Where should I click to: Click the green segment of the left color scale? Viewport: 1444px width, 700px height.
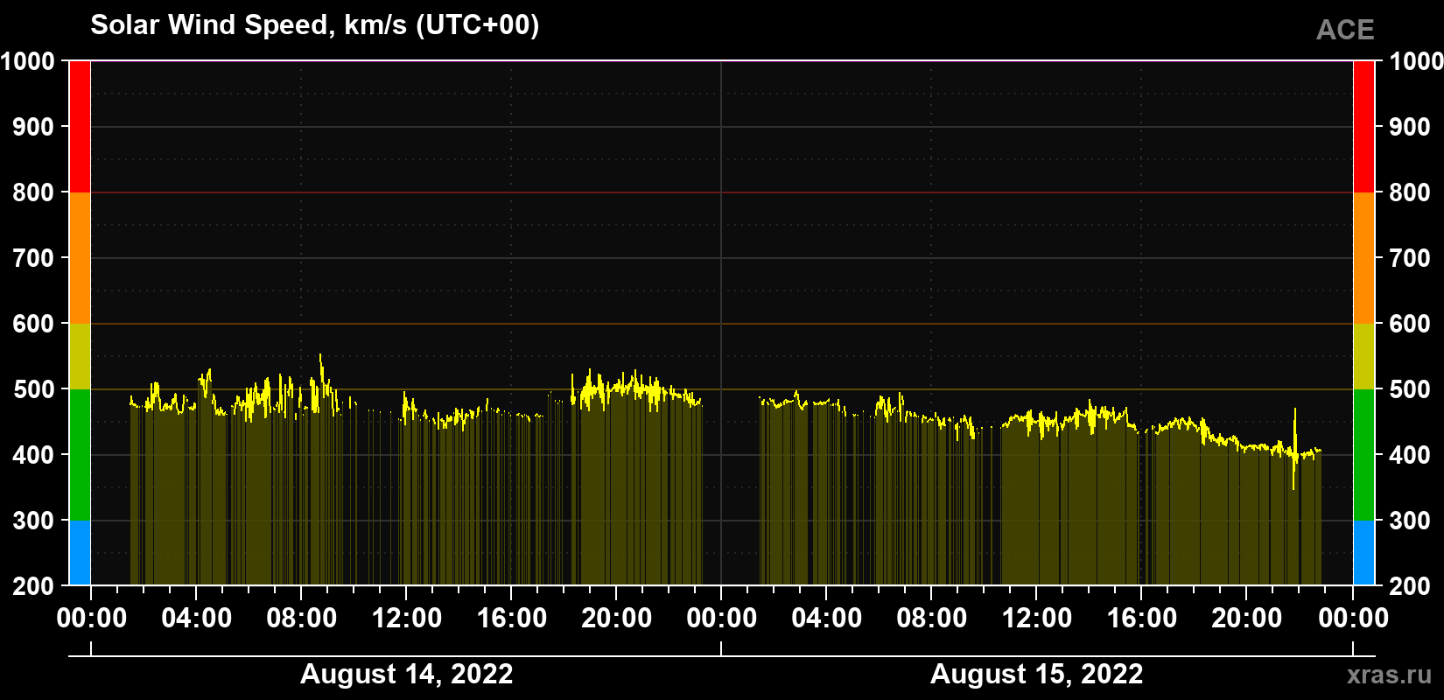80,455
